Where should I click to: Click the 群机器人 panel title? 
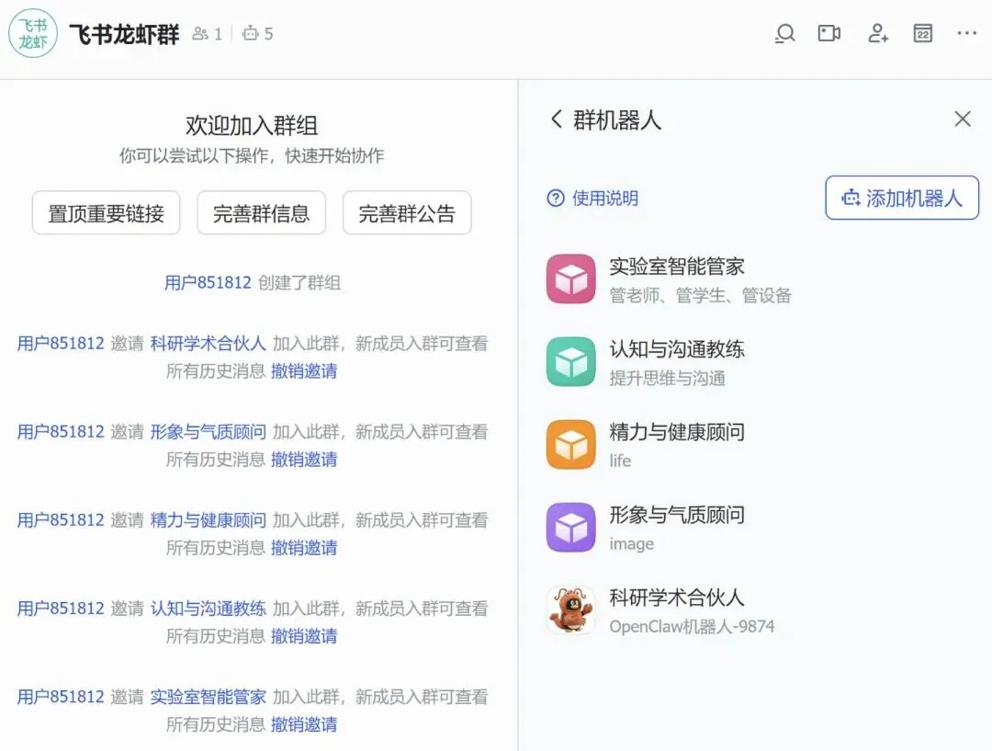pos(617,119)
